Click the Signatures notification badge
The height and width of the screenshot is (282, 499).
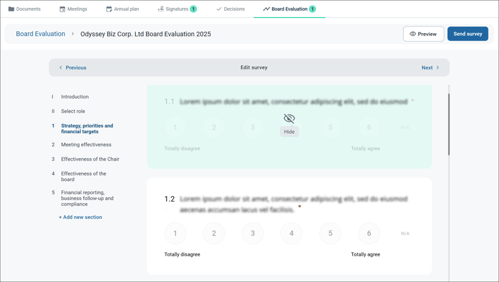(x=193, y=9)
